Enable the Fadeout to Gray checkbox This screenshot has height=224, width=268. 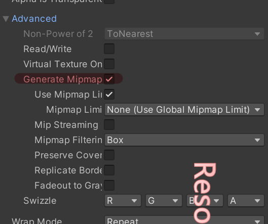pos(109,185)
